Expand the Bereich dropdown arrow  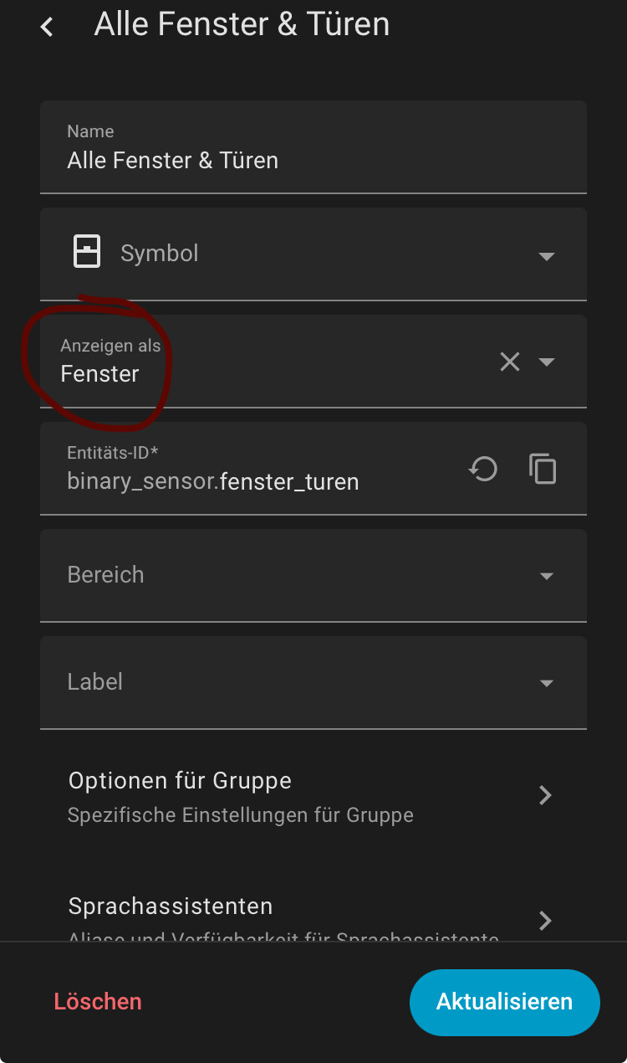(x=547, y=576)
